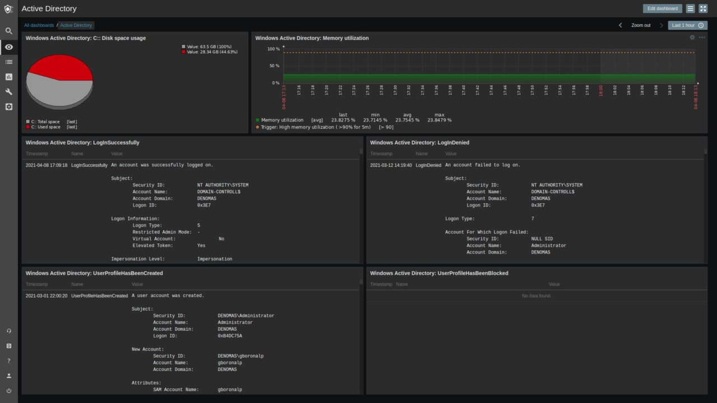Viewport: 717px width, 403px height.
Task: Open the All dashboards breadcrumb link
Action: tap(39, 25)
